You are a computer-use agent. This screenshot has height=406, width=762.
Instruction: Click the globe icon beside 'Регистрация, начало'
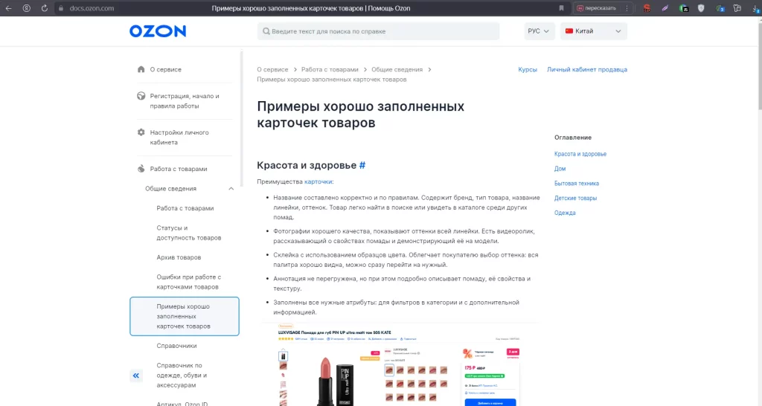point(141,96)
